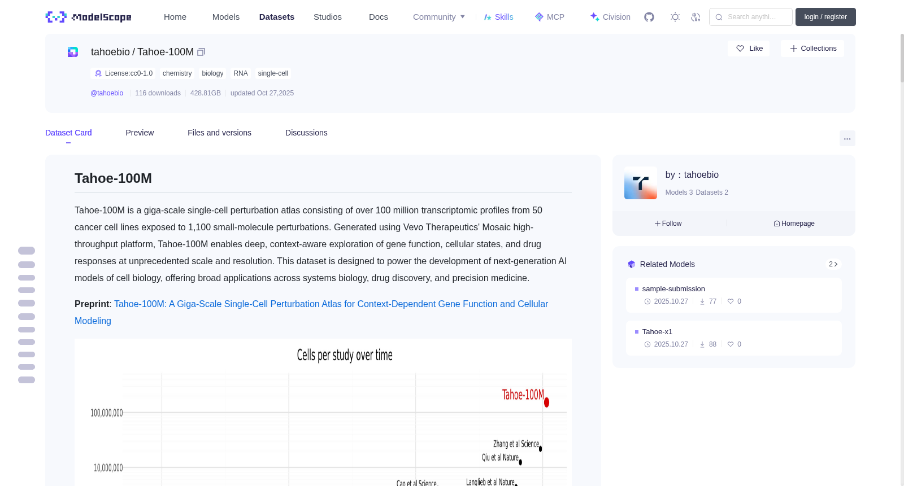904x486 pixels.
Task: Click the search magnifier icon
Action: pos(719,17)
